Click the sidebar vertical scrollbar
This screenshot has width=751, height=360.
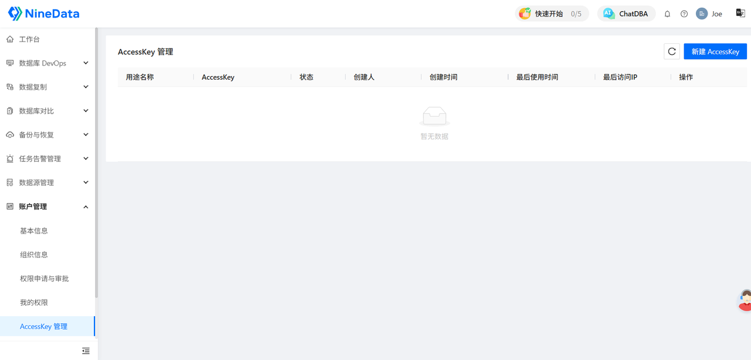click(x=96, y=163)
